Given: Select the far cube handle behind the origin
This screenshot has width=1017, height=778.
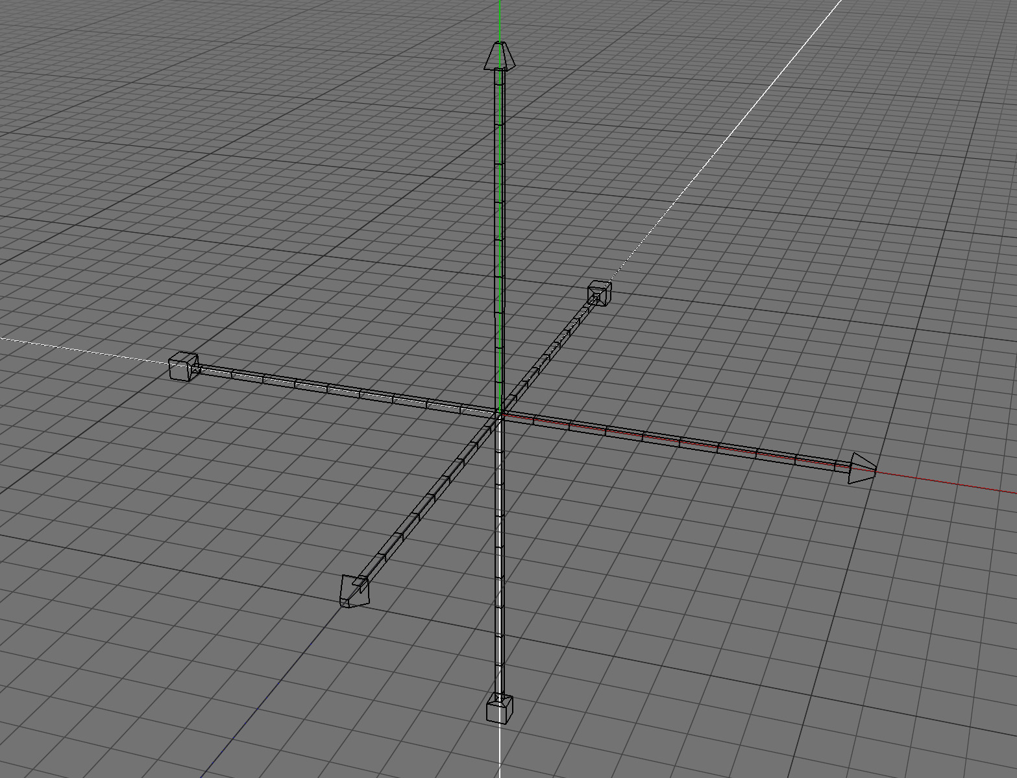Looking at the screenshot, I should (x=599, y=294).
